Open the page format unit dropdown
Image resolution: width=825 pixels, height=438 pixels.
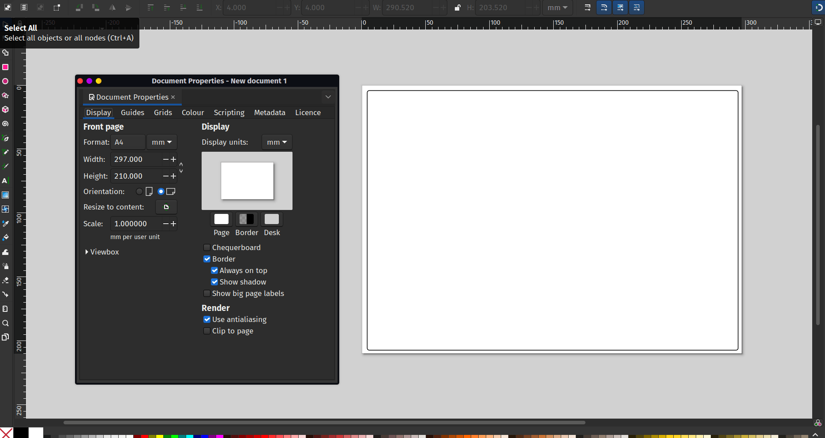coord(161,142)
